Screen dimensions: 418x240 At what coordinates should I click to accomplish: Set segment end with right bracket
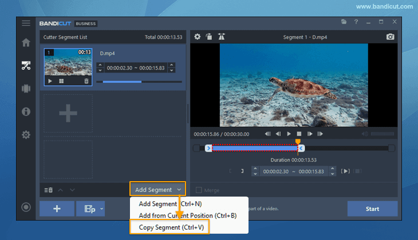242,171
